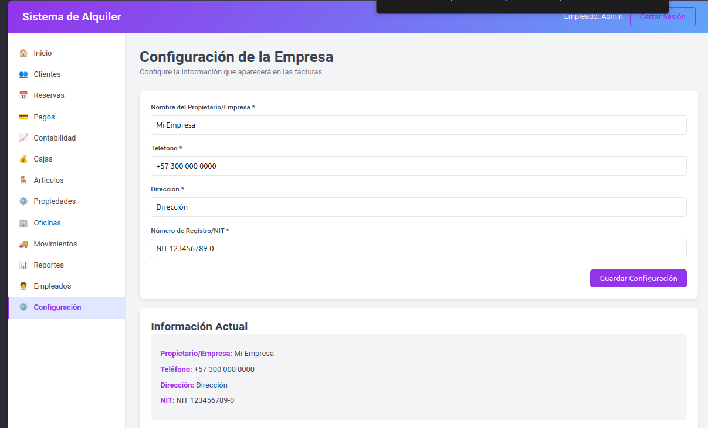Select the chair icon next to Artículos
Image resolution: width=708 pixels, height=428 pixels.
point(23,180)
